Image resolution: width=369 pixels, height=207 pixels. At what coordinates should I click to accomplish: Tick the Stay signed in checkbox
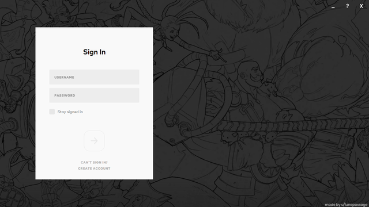click(x=52, y=112)
